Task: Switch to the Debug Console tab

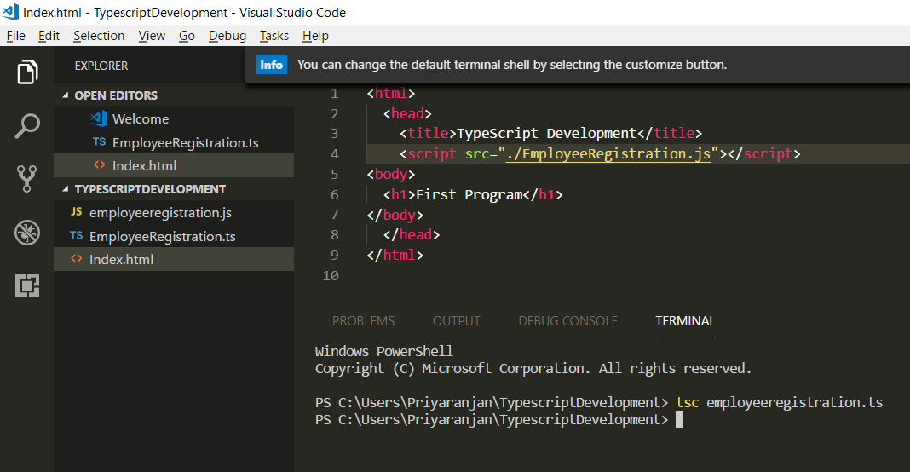Action: pos(567,321)
